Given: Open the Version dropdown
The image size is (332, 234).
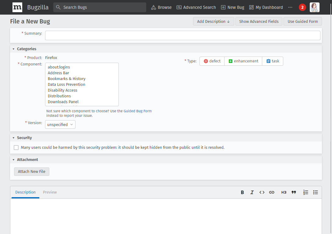Looking at the screenshot, I should click(x=60, y=124).
